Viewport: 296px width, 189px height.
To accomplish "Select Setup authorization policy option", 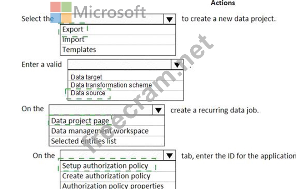I will coord(105,166).
